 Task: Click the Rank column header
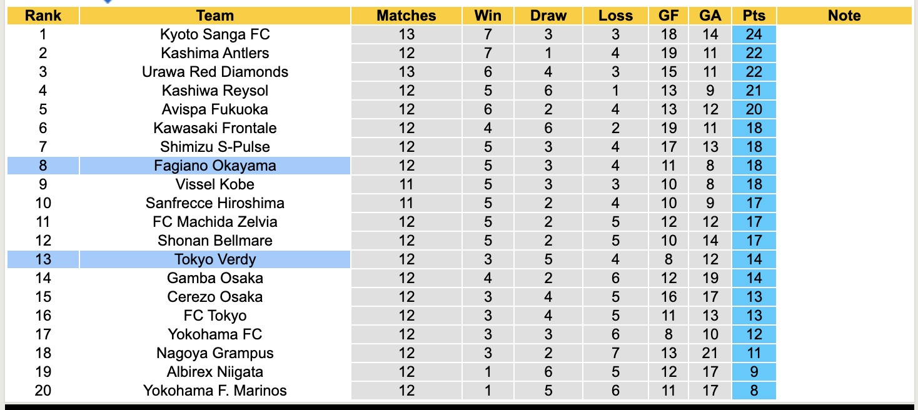pyautogui.click(x=43, y=16)
